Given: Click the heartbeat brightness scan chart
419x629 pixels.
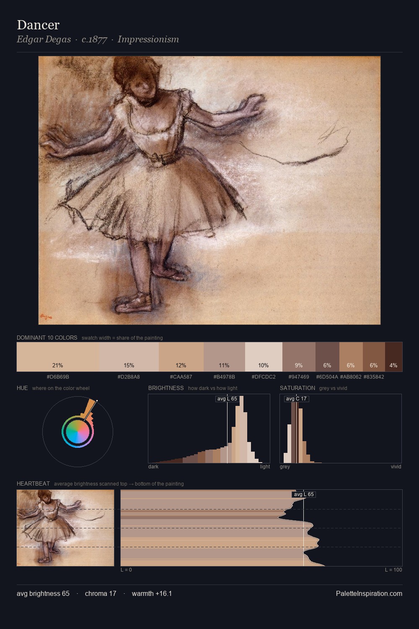Looking at the screenshot, I should (x=261, y=528).
